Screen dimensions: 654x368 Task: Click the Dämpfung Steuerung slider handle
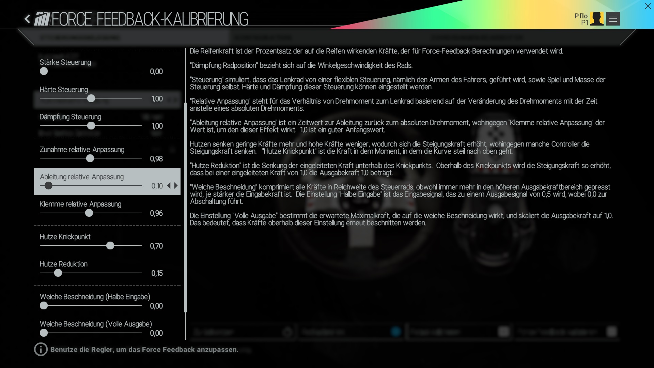(91, 126)
